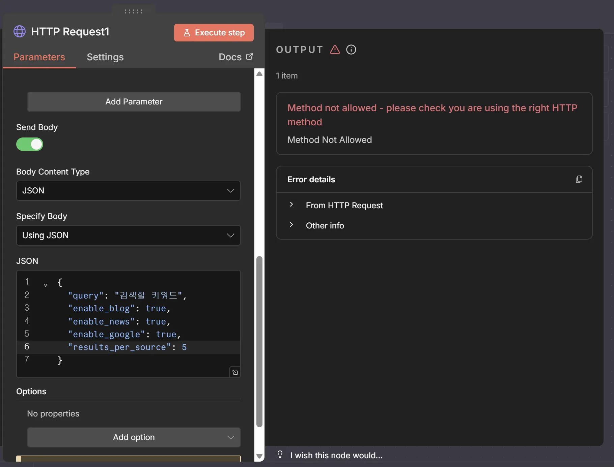Click the scrollbar down arrow in parameters panel
Viewport: 614px width, 467px height.
point(259,457)
